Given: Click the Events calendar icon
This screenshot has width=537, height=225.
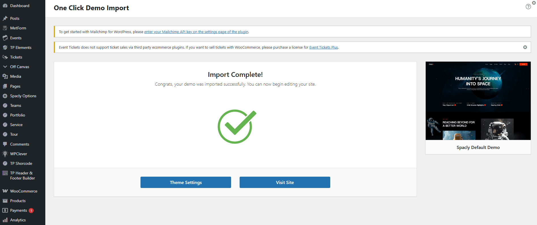Looking at the screenshot, I should pos(5,38).
